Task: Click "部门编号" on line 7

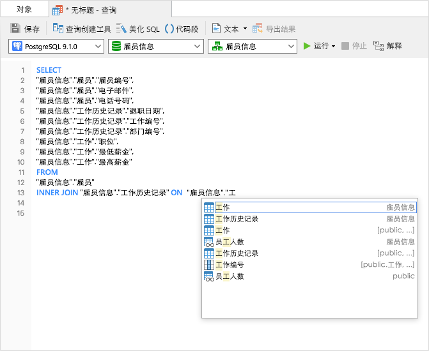Action: tap(145, 131)
